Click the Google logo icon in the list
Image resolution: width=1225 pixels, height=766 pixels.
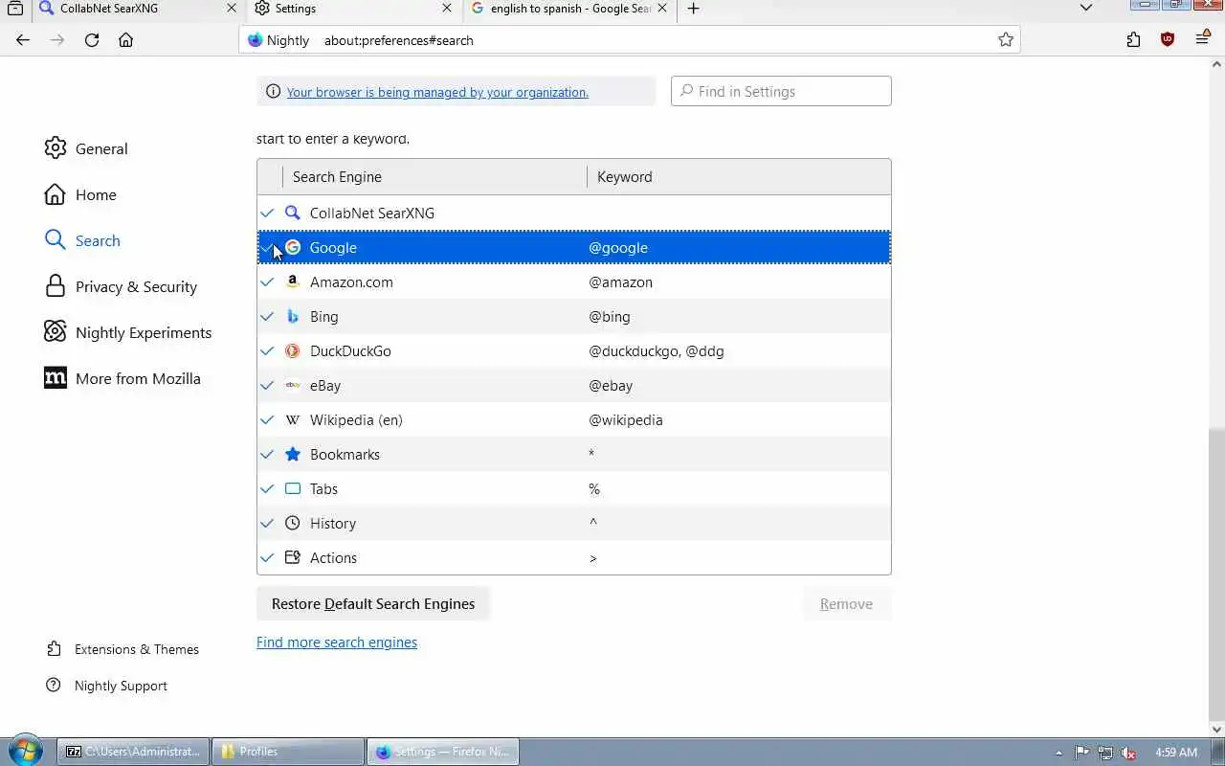[293, 247]
